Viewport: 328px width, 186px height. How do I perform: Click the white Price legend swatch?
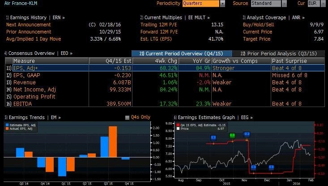178,128
